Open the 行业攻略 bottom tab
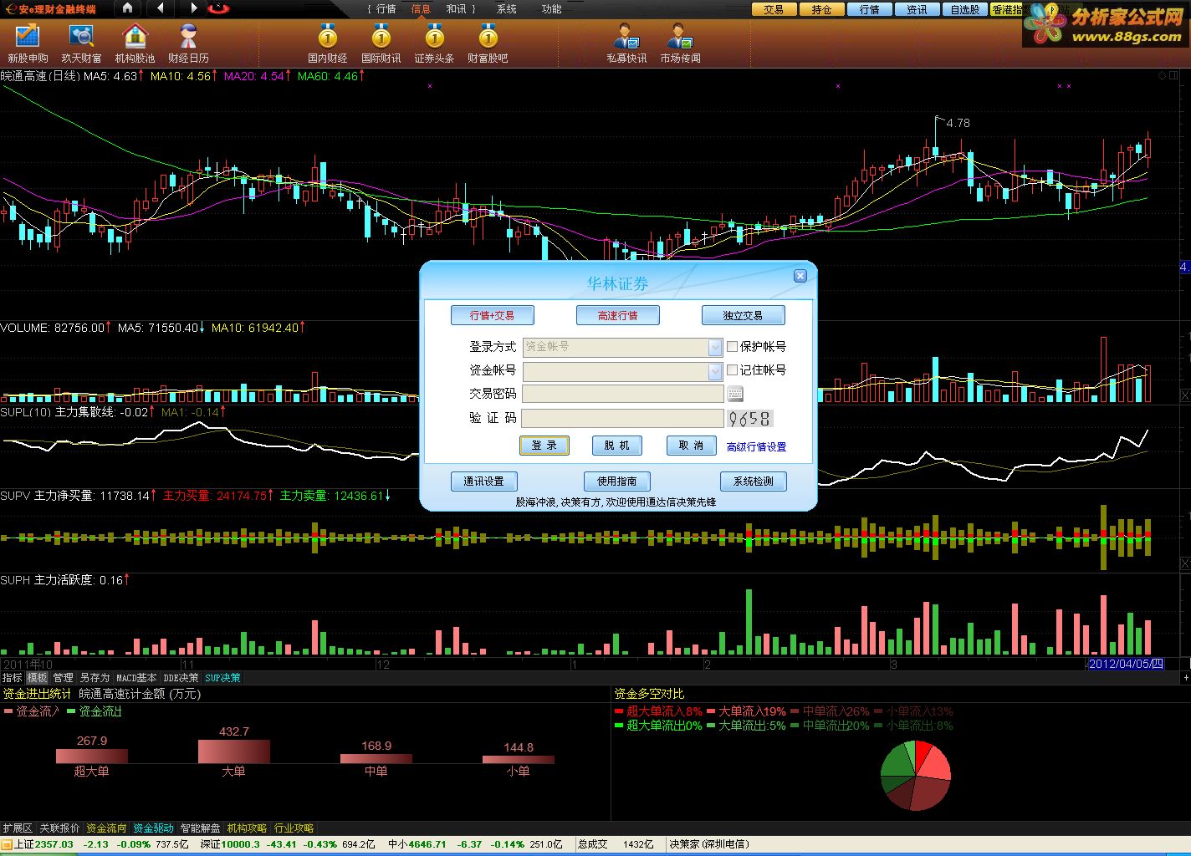Image resolution: width=1191 pixels, height=856 pixels. point(294,828)
